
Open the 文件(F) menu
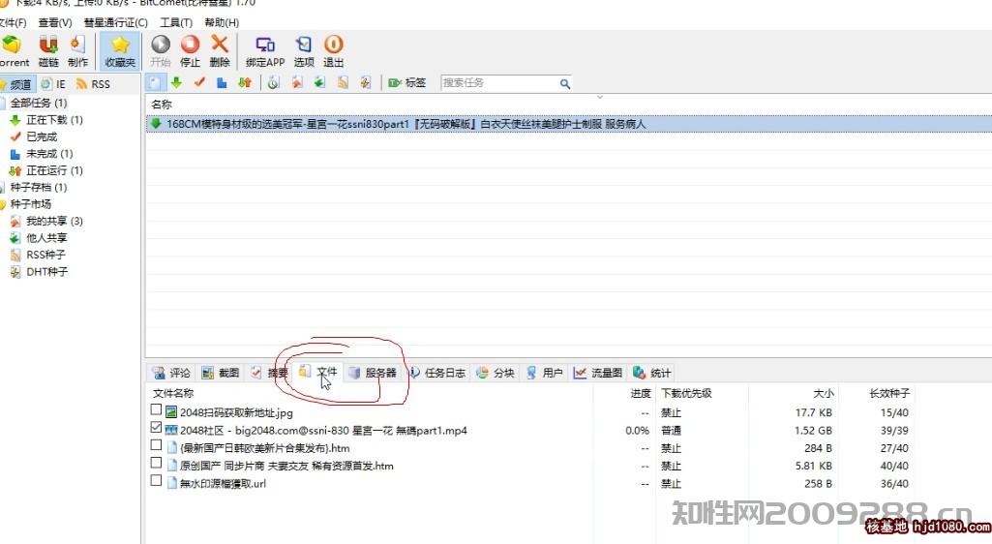point(13,23)
